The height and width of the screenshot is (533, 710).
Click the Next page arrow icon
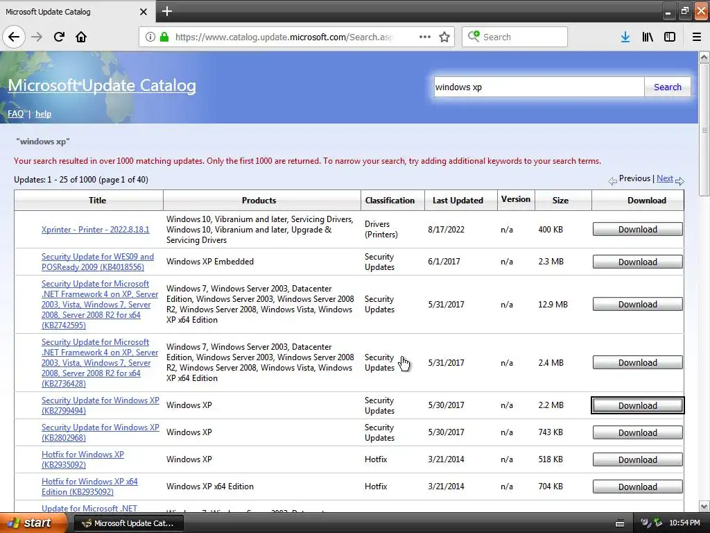point(679,181)
